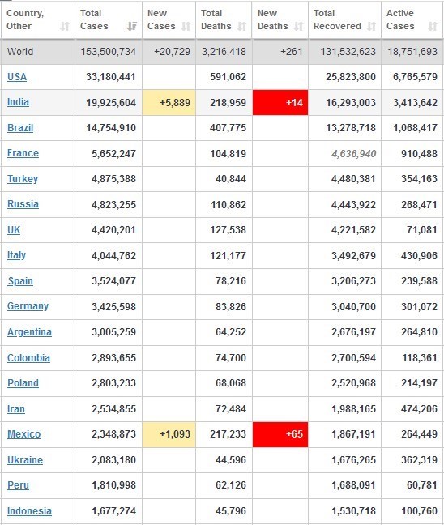Screen dimensions: 444x525
Task: Select the World summary row
Action: pyautogui.click(x=222, y=52)
